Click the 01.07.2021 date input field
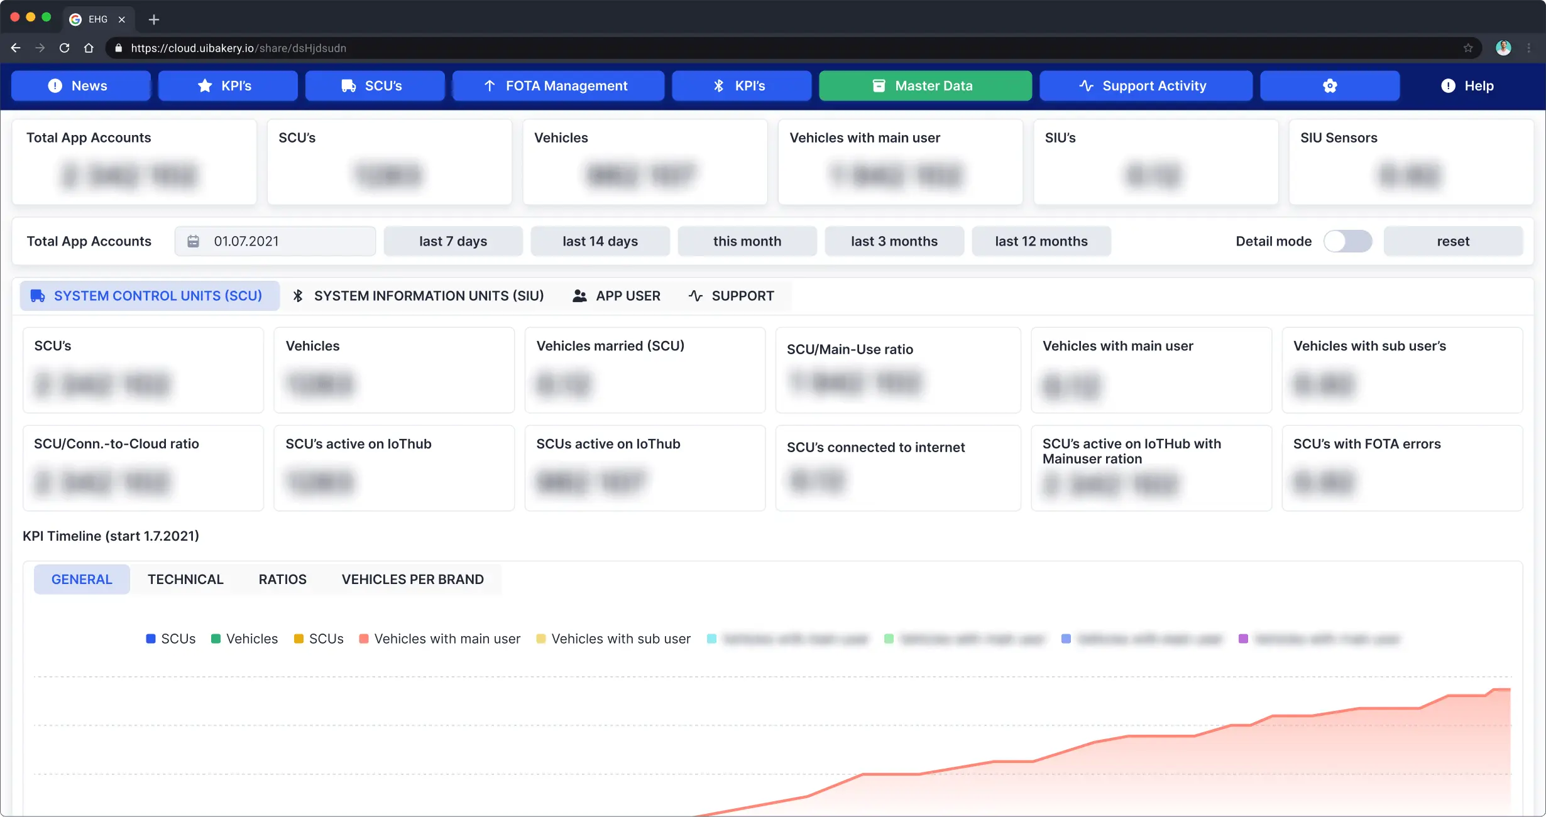The width and height of the screenshot is (1546, 817). tap(275, 241)
